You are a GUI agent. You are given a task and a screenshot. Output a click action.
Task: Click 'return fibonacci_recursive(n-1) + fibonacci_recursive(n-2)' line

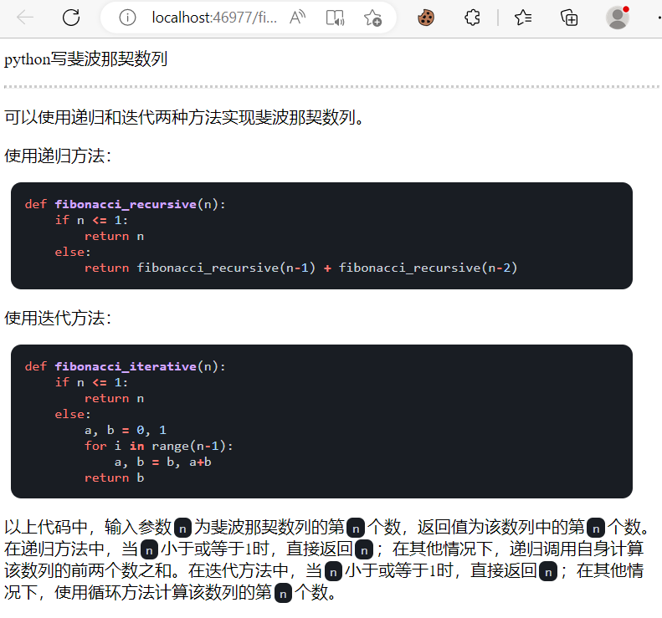click(x=301, y=268)
